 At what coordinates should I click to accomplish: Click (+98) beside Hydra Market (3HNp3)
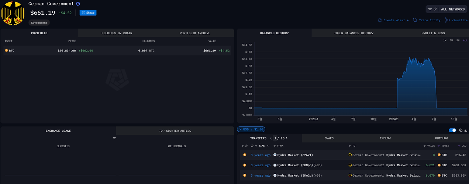point(318,165)
